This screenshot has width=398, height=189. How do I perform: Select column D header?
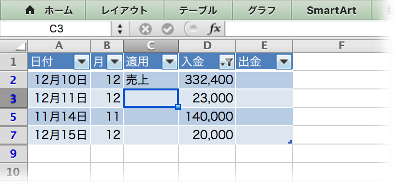coord(207,46)
